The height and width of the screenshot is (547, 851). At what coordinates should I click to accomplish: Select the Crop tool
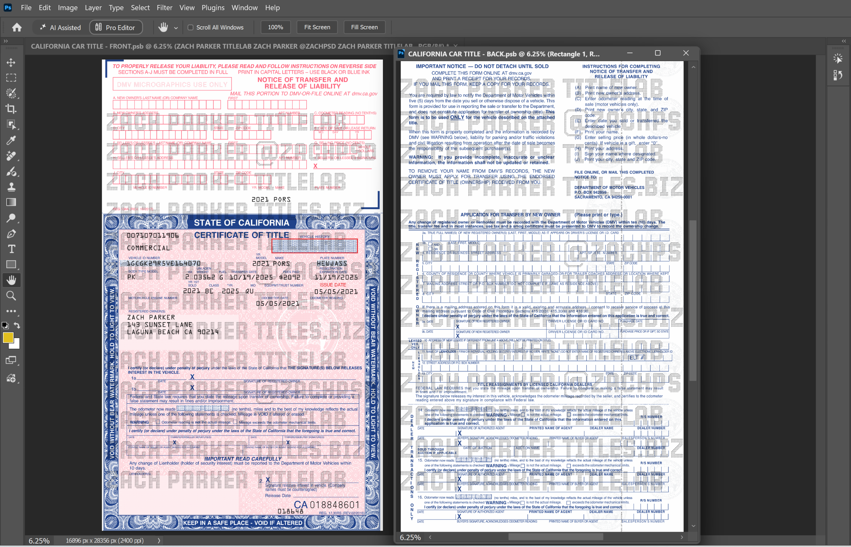[x=11, y=109]
